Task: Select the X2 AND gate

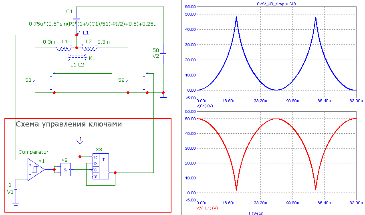Action: coord(65,170)
